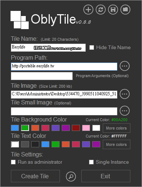
Task: Select crimson tile background color swatch
Action: click(x=45, y=128)
